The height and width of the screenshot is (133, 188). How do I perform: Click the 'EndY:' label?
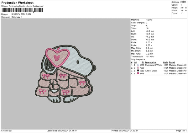134,45
